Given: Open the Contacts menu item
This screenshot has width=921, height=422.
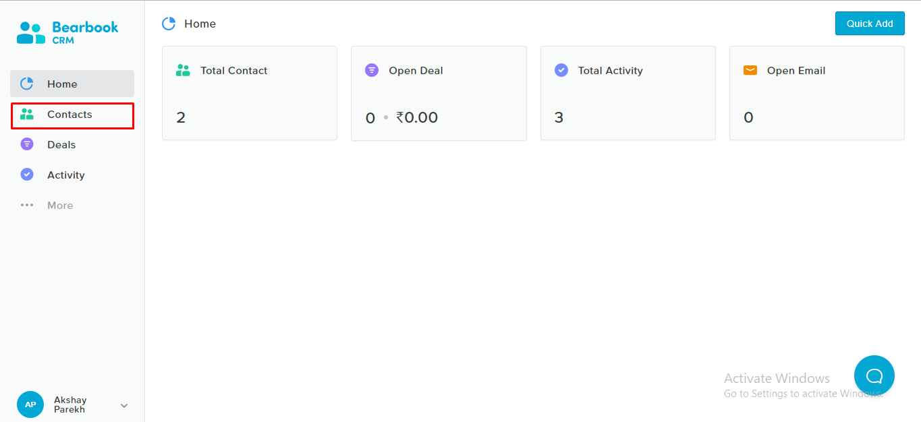Looking at the screenshot, I should click(x=72, y=115).
